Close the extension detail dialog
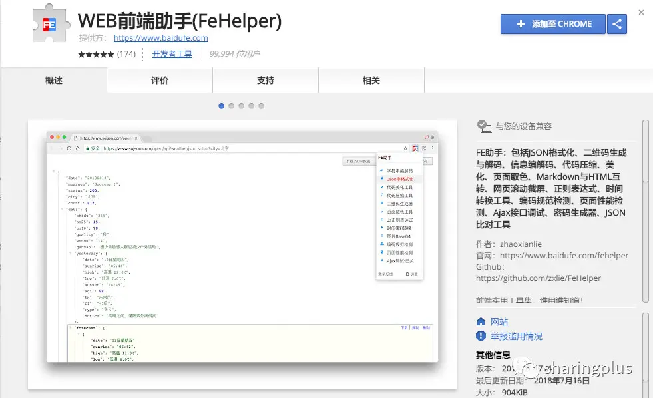 pyautogui.click(x=641, y=13)
